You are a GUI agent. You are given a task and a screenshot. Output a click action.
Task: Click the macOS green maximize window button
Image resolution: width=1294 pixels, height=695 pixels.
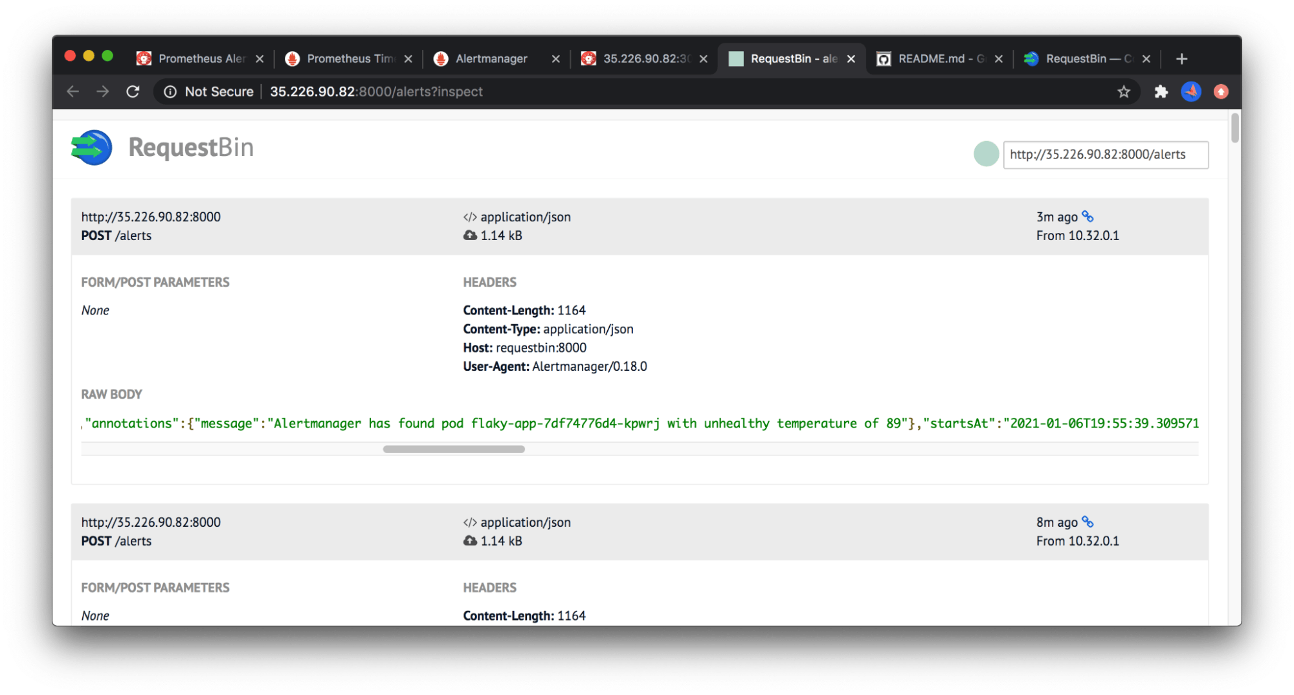107,56
